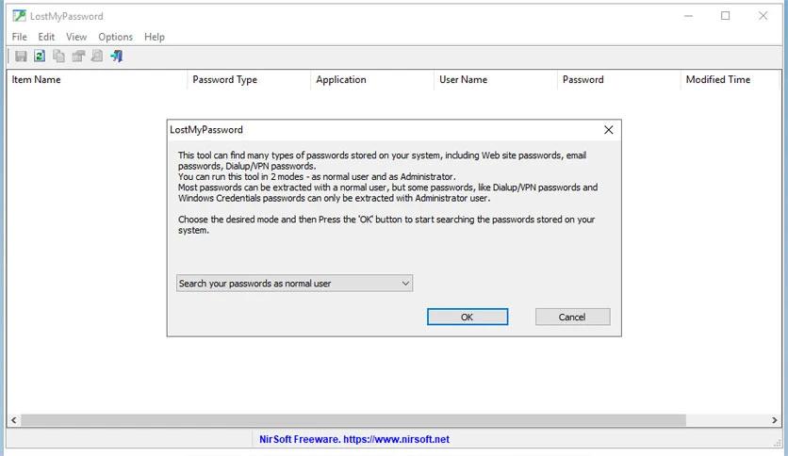This screenshot has height=456, width=788.
Task: Click the Exit door toolbar icon
Action: tap(117, 57)
